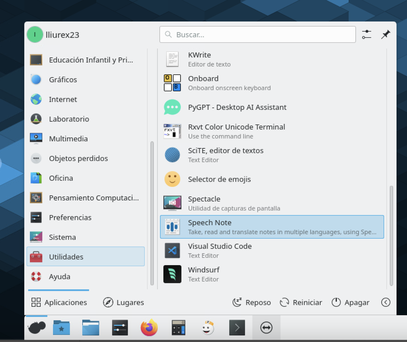Switch to the Aplicaciones tab
The width and height of the screenshot is (407, 342).
59,302
